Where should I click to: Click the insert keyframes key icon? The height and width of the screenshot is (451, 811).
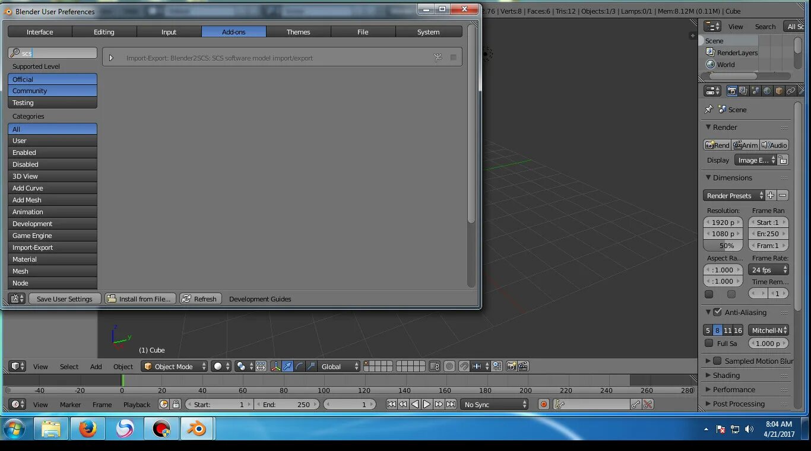[x=636, y=405]
